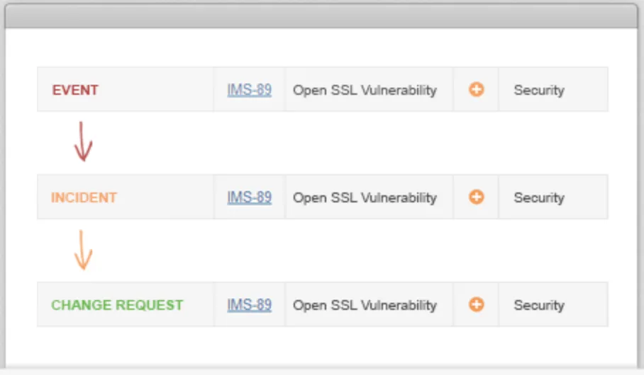Image resolution: width=644 pixels, height=375 pixels.
Task: Click Security category in CHANGE REQUEST row
Action: [x=539, y=305]
